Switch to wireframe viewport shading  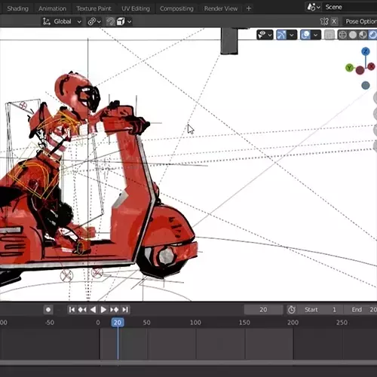(342, 35)
